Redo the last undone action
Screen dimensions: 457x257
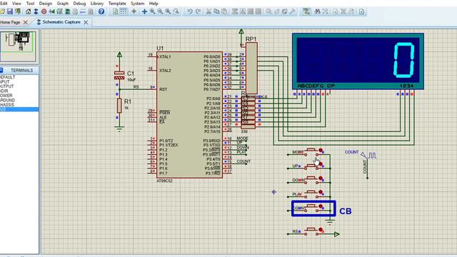pyautogui.click(x=198, y=11)
